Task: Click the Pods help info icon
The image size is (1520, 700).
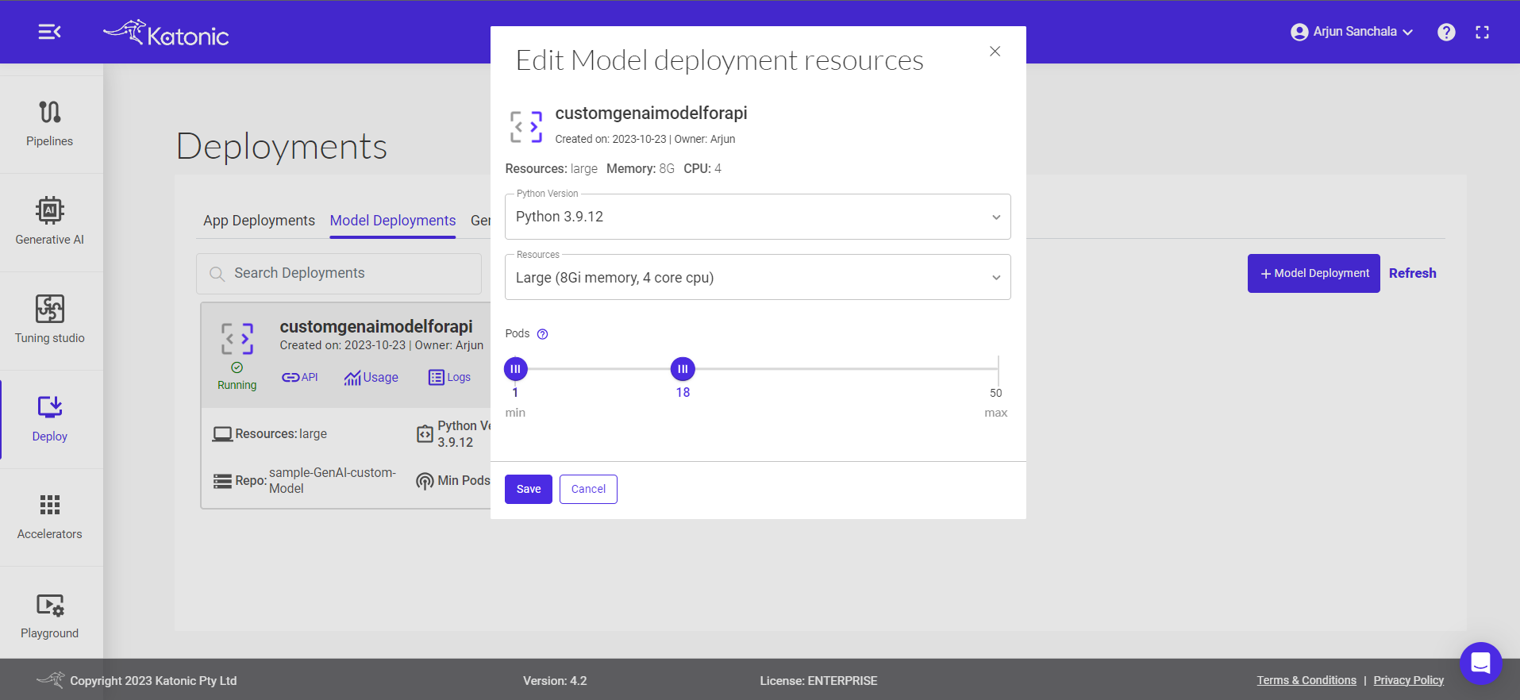Action: (543, 334)
